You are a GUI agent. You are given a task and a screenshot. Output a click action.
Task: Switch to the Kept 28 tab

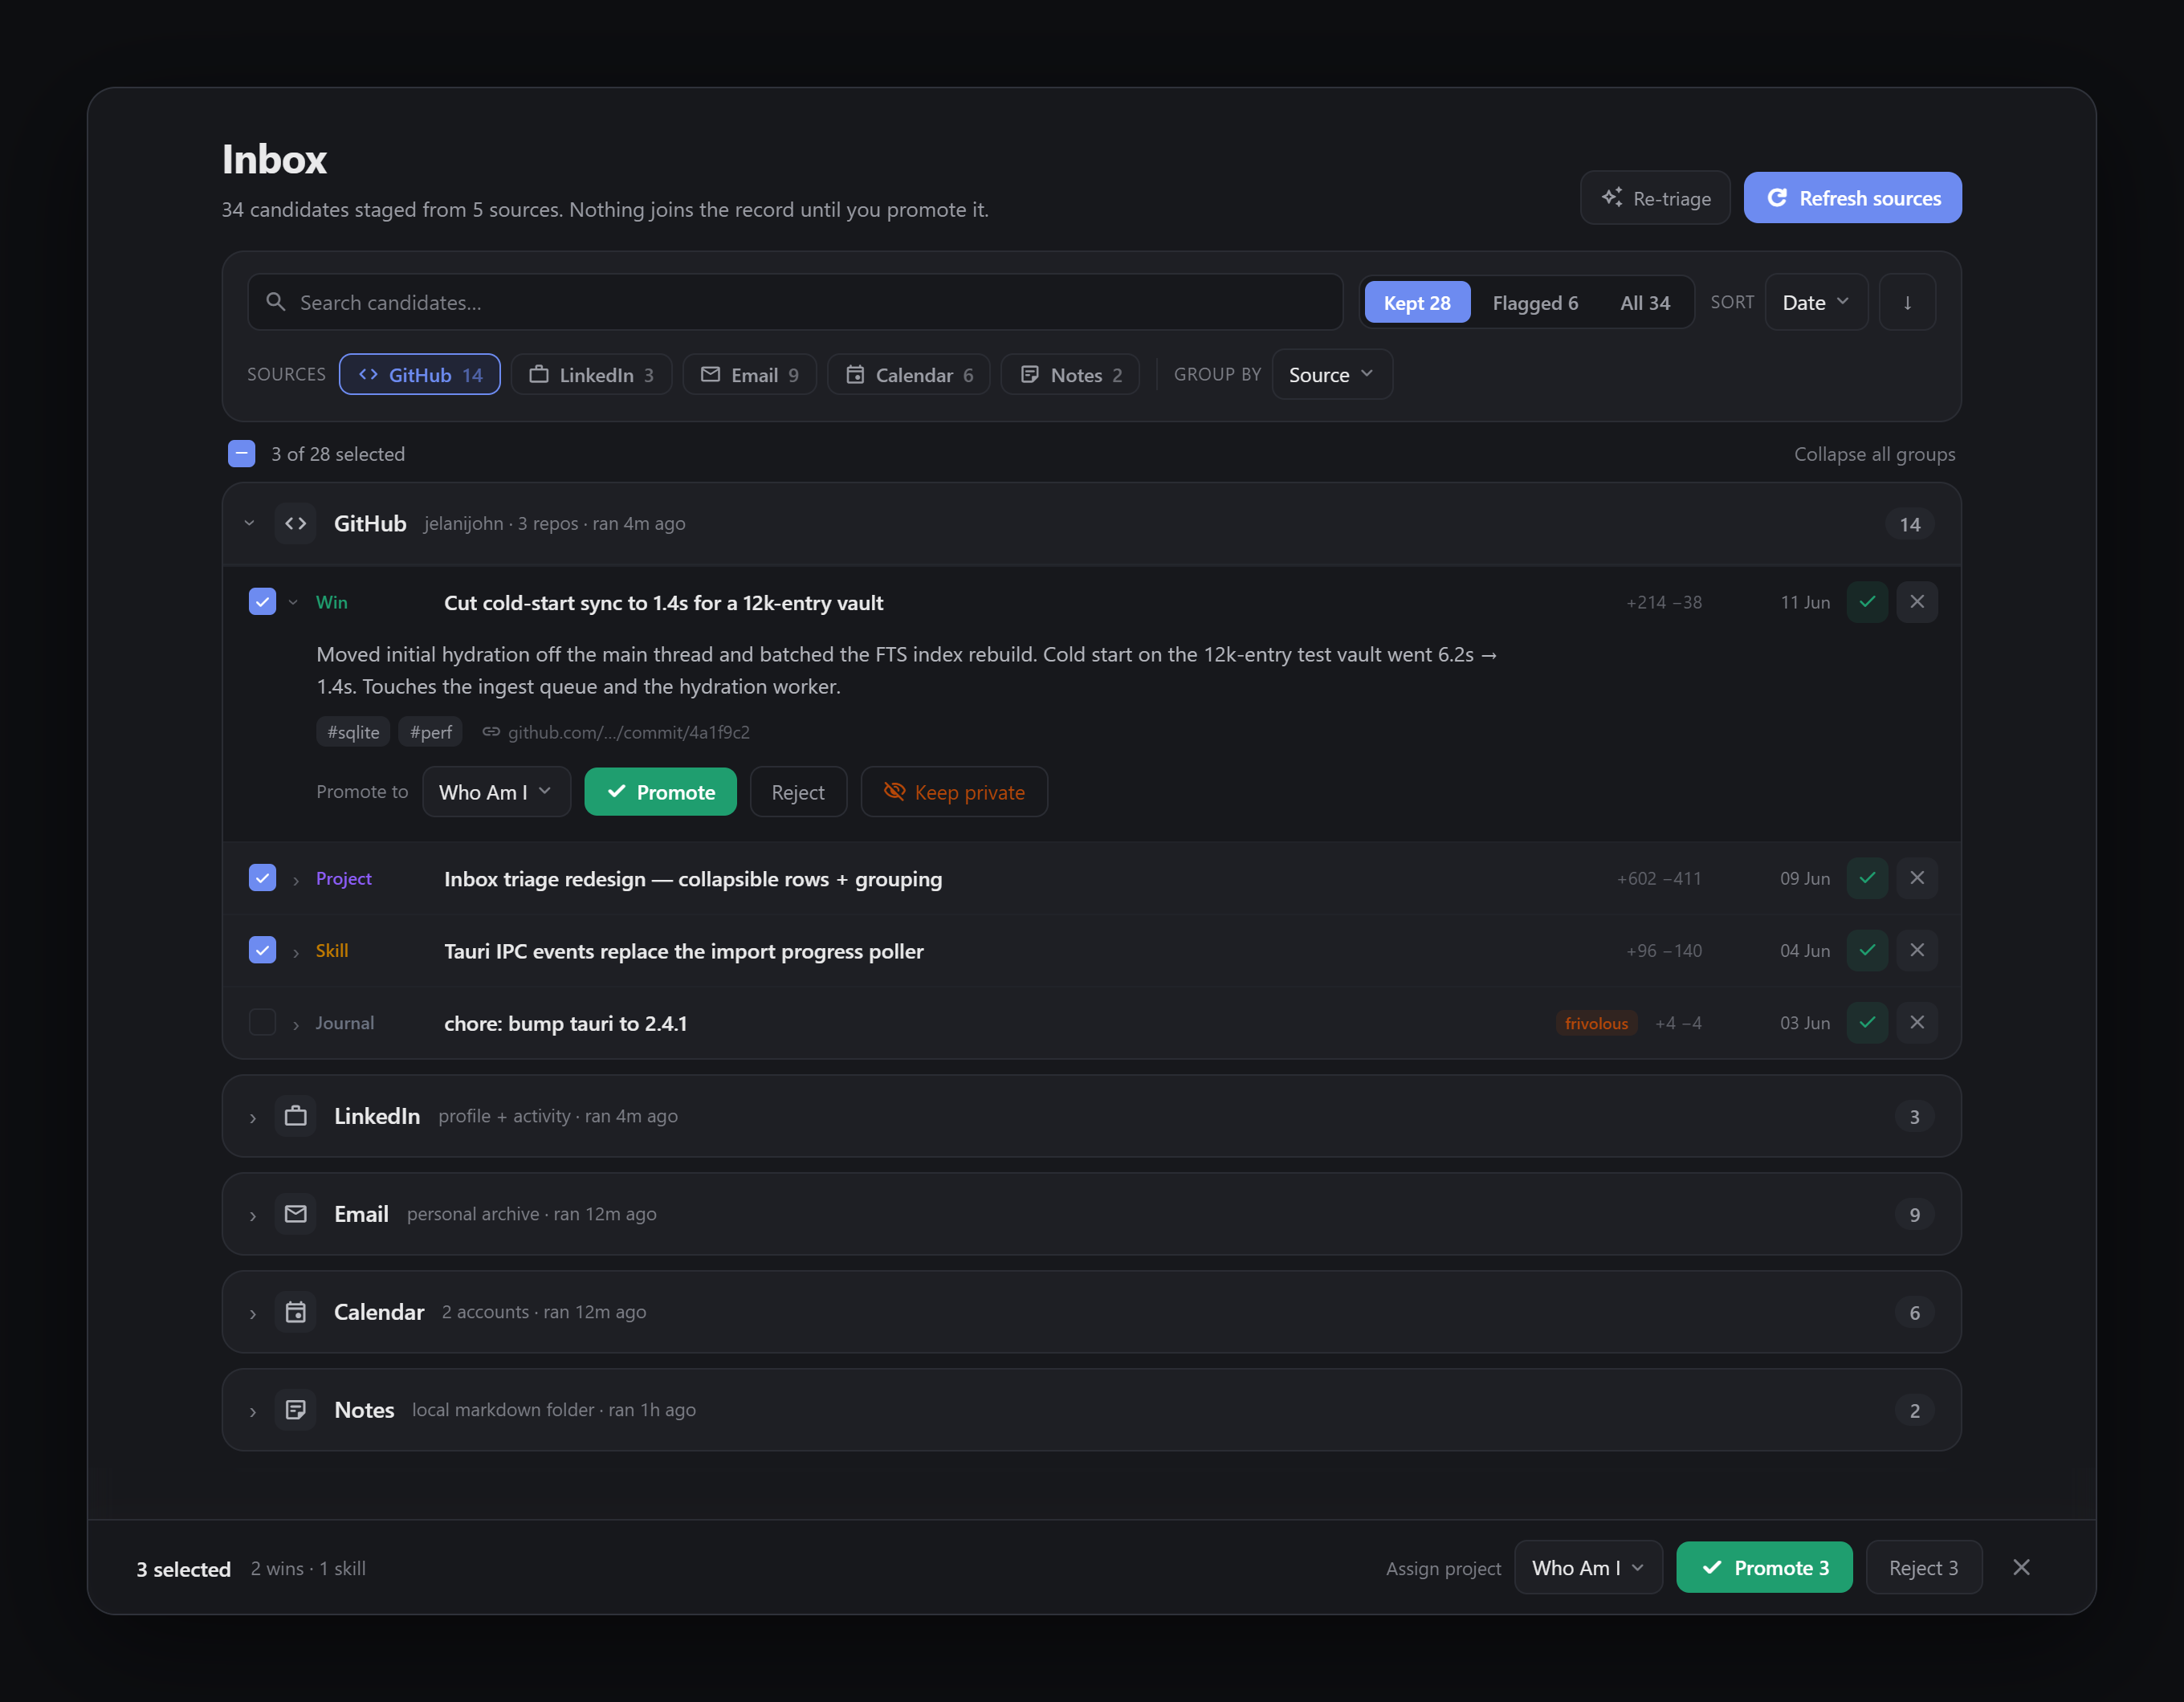[1416, 302]
